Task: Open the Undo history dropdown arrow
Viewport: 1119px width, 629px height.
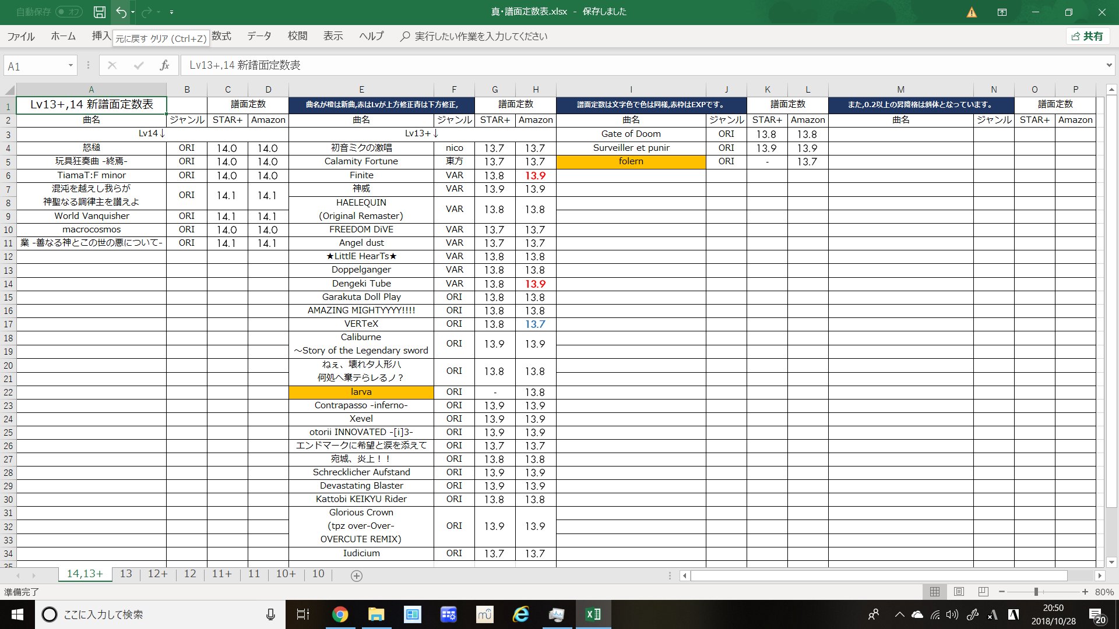Action: coord(133,12)
